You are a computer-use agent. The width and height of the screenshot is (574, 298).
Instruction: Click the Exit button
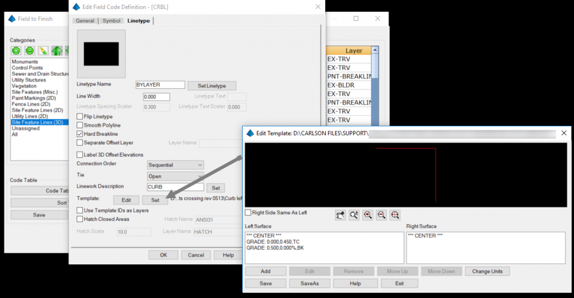tap(399, 283)
